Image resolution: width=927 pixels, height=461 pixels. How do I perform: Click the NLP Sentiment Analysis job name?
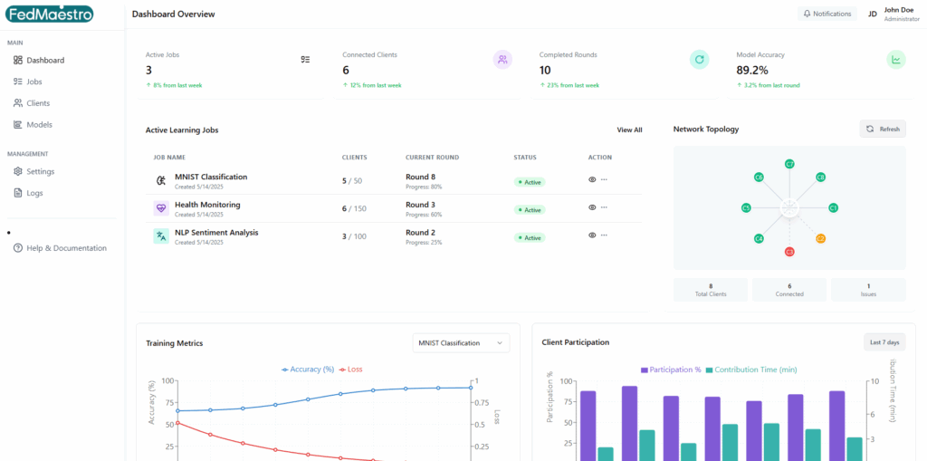click(216, 233)
